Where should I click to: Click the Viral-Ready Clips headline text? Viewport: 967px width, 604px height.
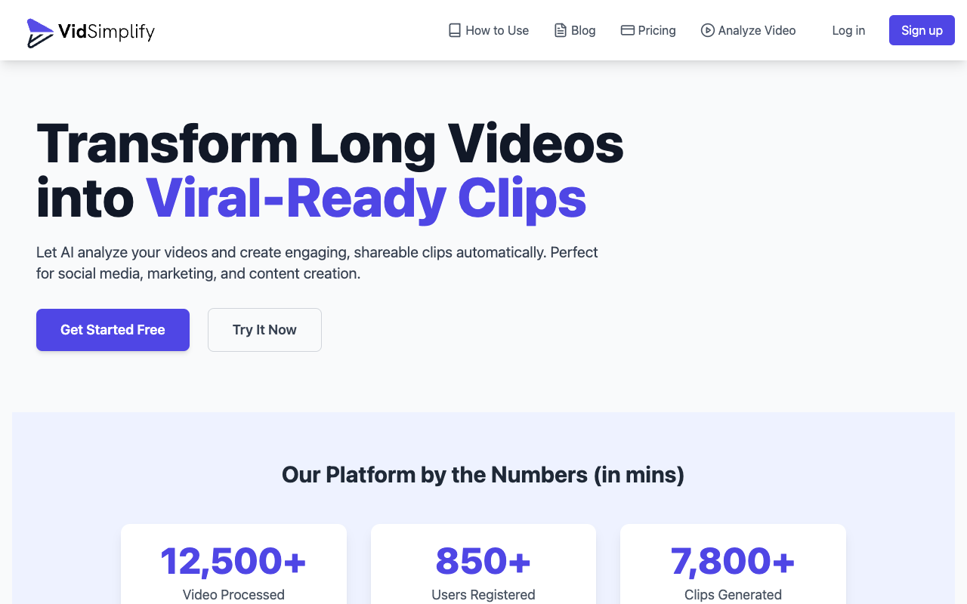click(x=366, y=199)
